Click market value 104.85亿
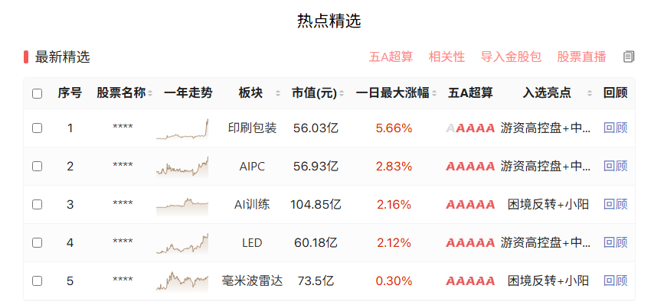The height and width of the screenshot is (308, 651). [x=316, y=204]
